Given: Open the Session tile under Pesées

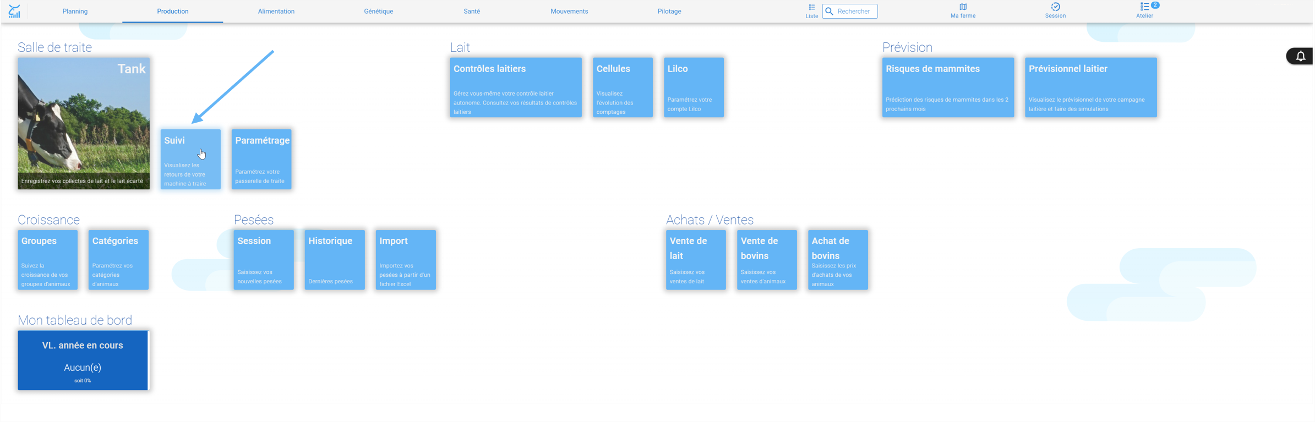Looking at the screenshot, I should (264, 260).
